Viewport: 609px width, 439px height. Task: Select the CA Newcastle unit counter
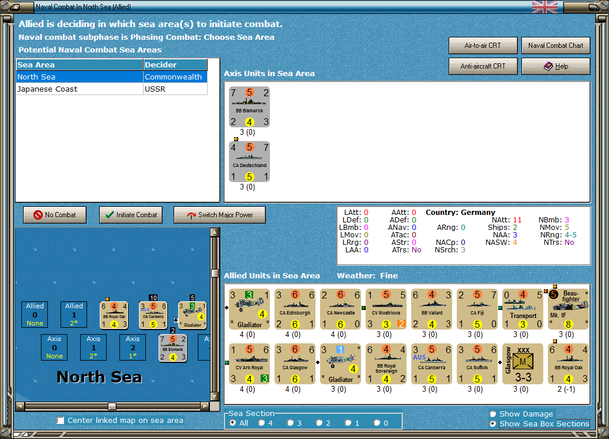(x=341, y=309)
